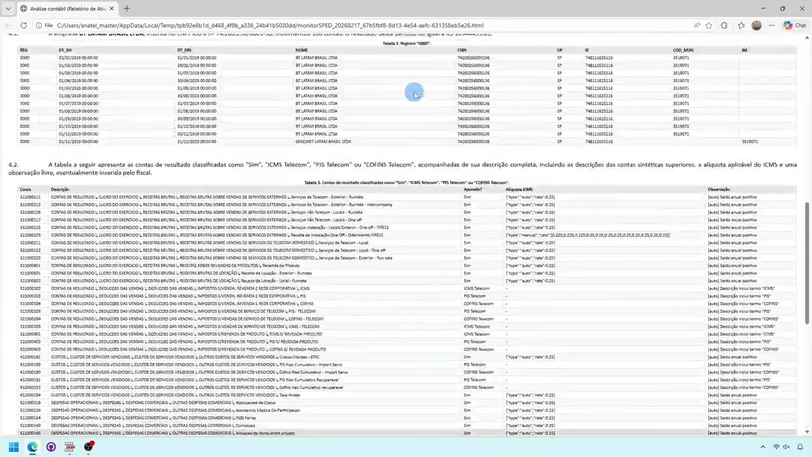812x457 pixels.
Task: Select account number 311000275
Action: (x=30, y=235)
